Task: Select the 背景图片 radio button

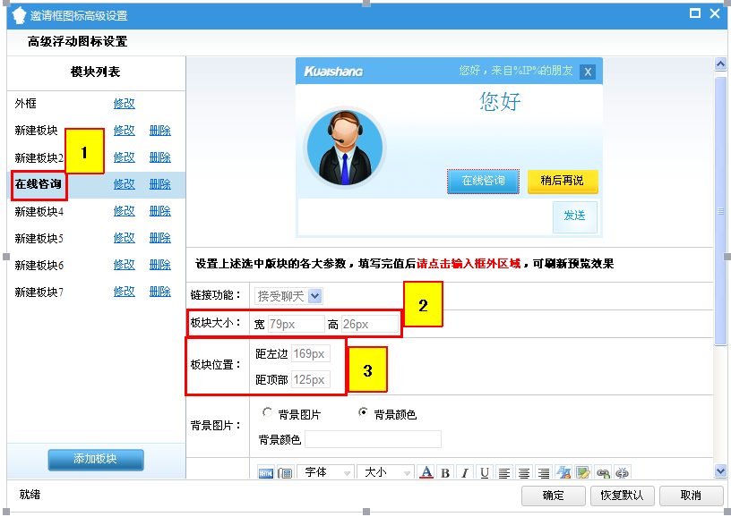Action: point(267,413)
